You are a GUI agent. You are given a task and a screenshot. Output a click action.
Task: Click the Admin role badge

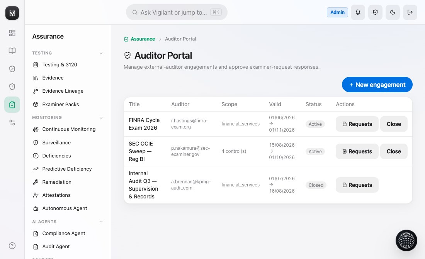[337, 12]
